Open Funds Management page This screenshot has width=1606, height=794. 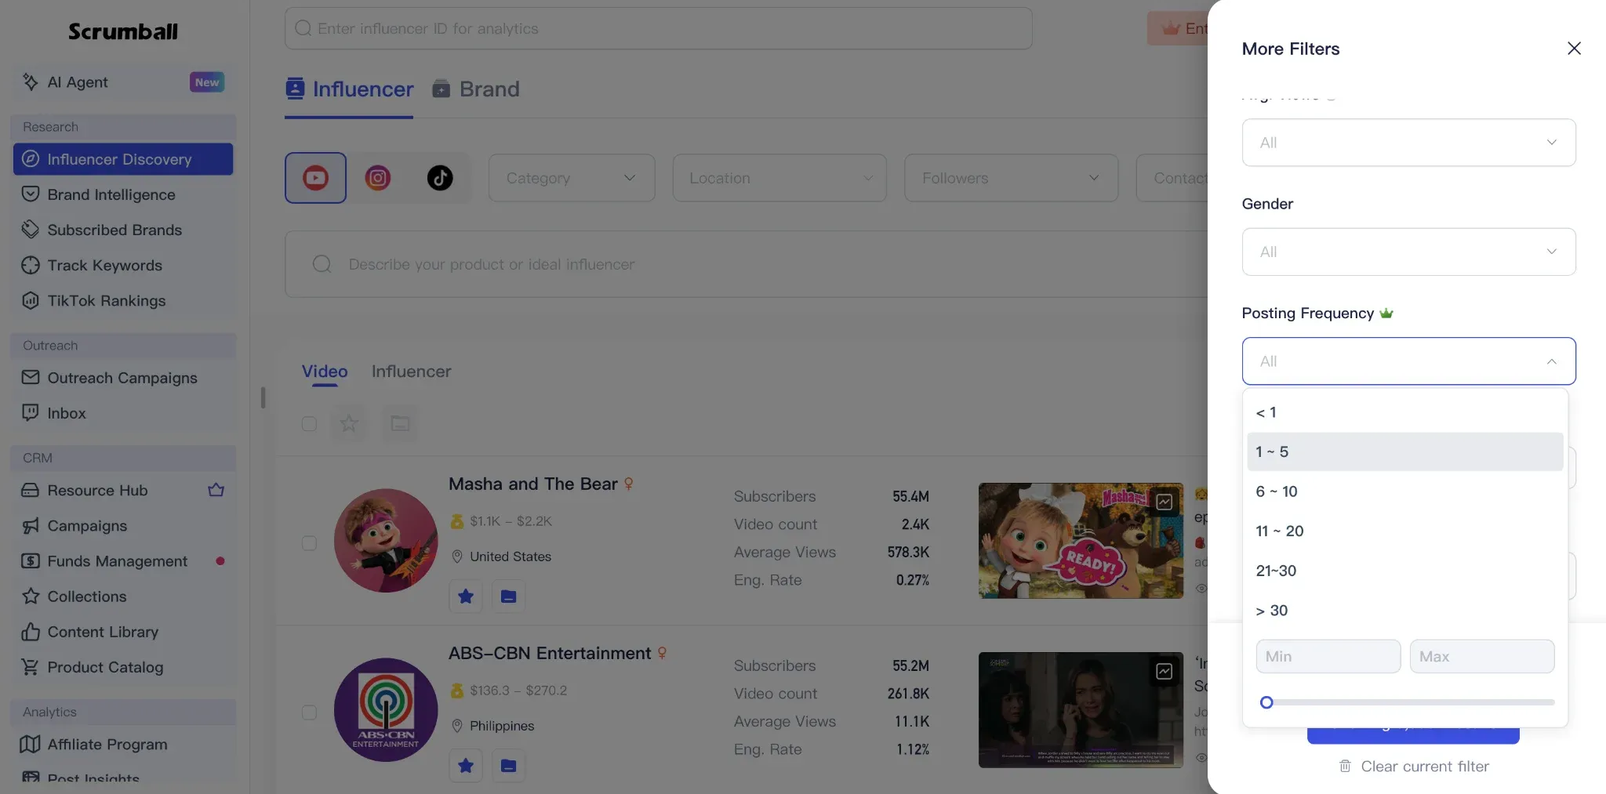[123, 561]
